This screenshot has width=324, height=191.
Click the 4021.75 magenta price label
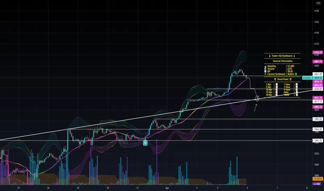click(318, 98)
